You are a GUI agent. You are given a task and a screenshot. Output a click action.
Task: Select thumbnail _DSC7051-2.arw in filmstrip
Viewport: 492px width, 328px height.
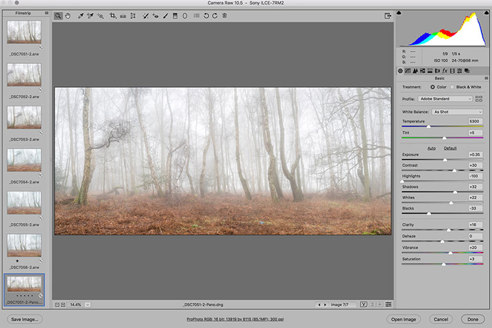tap(24, 32)
